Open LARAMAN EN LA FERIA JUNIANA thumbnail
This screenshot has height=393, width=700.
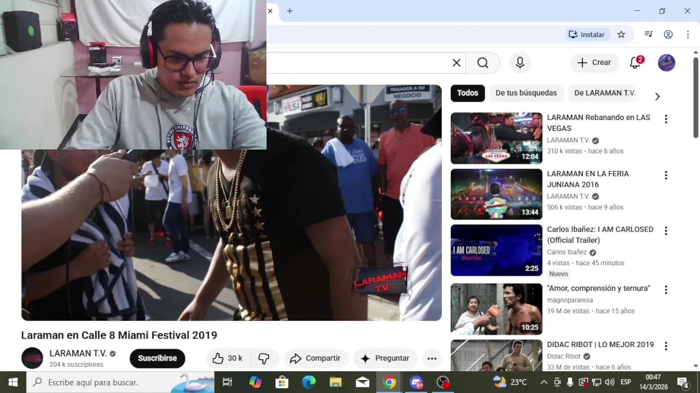[497, 194]
